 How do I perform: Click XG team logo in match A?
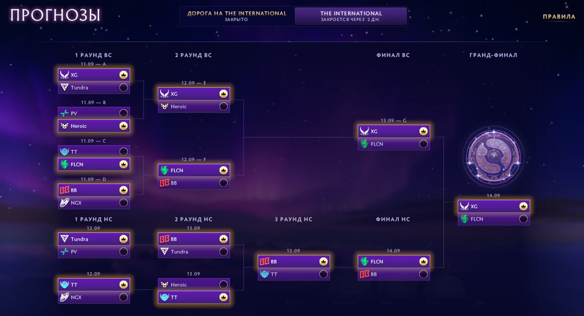(x=64, y=75)
